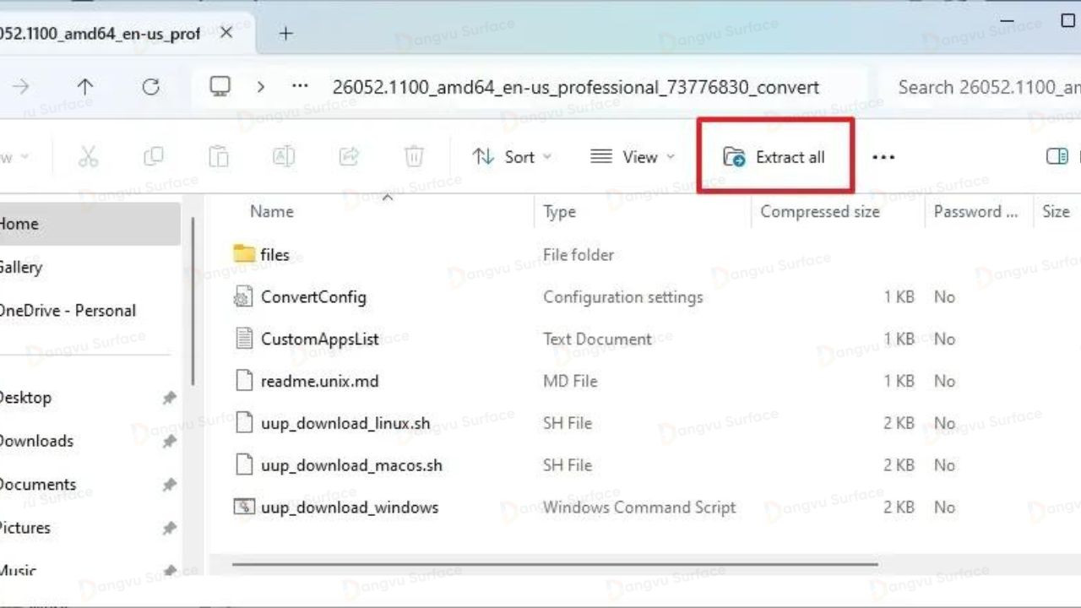Select the Cut (scissors) icon
The height and width of the screenshot is (608, 1081).
click(88, 156)
